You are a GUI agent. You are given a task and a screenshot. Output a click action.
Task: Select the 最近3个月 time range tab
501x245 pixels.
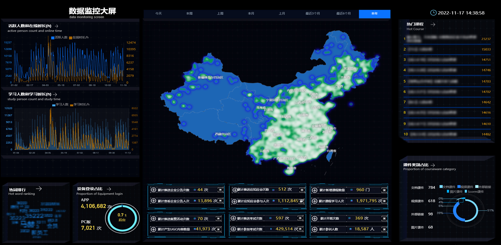(312, 13)
